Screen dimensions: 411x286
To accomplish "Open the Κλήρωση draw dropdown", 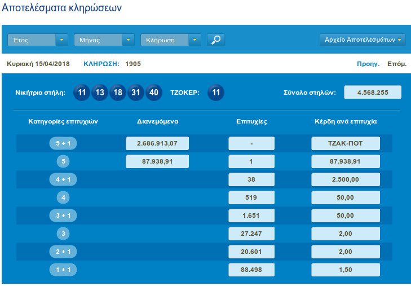I will tap(171, 40).
